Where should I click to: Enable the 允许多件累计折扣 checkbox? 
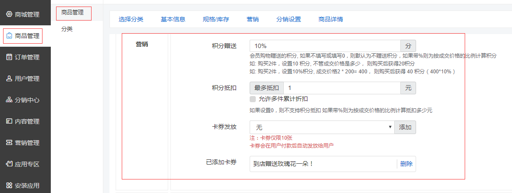click(253, 99)
